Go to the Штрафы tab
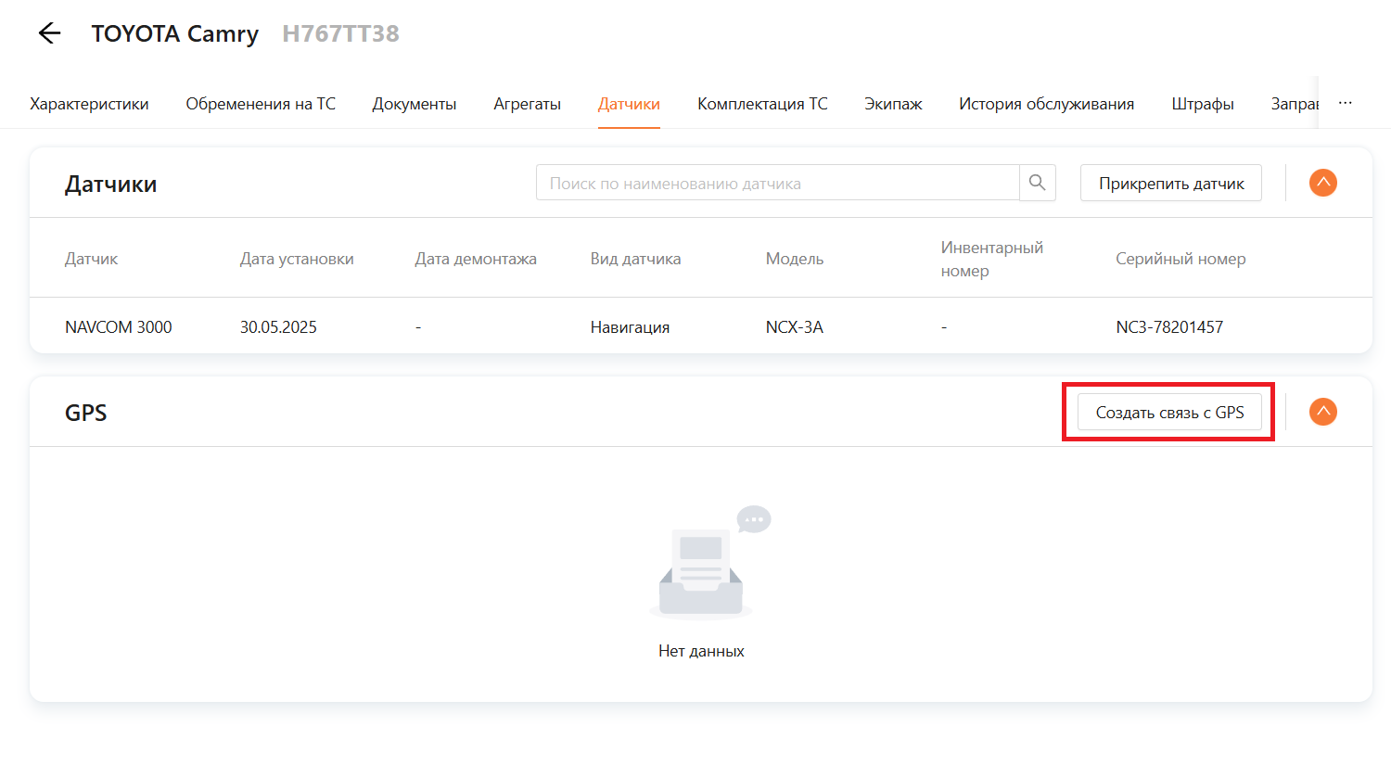 [x=1202, y=104]
